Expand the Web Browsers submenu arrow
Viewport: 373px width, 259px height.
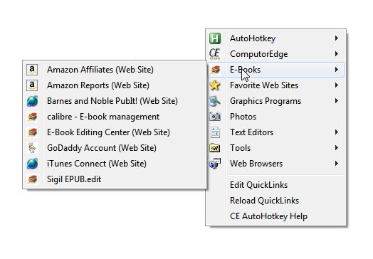click(x=337, y=164)
